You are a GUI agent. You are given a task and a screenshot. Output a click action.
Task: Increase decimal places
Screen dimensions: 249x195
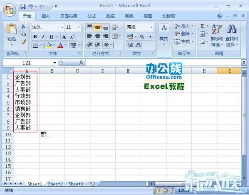tap(130, 45)
